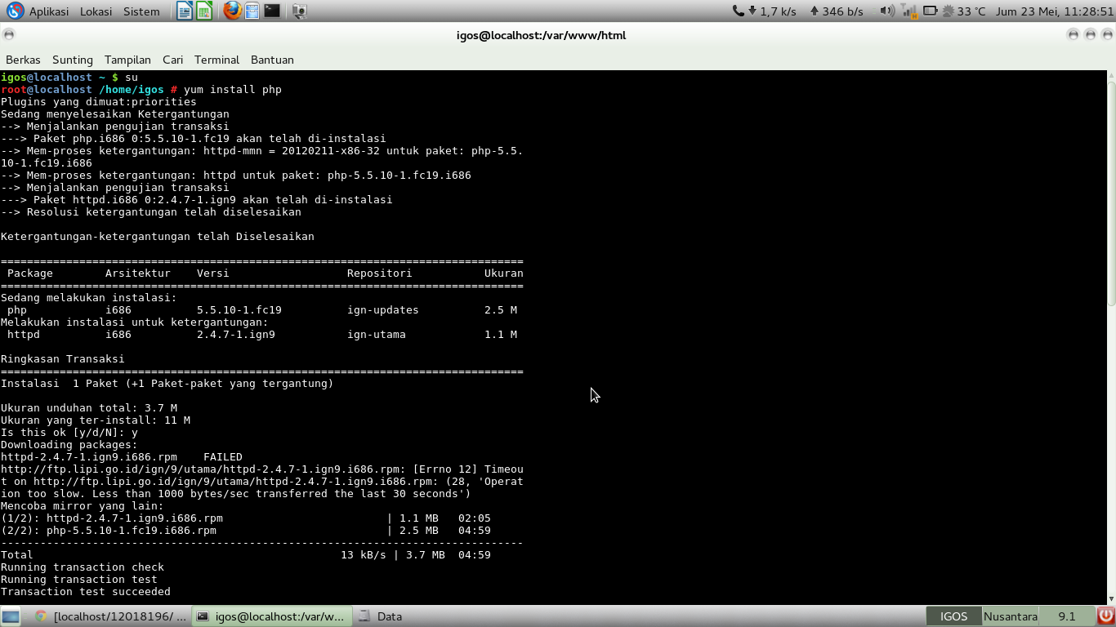Viewport: 1116px width, 627px height.
Task: Click the phone modem connection icon
Action: click(739, 11)
